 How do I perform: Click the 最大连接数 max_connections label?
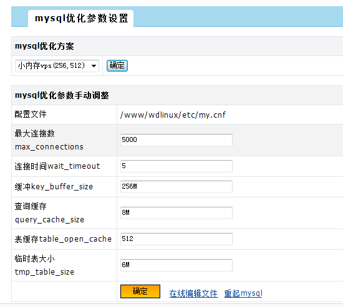[x=49, y=140]
